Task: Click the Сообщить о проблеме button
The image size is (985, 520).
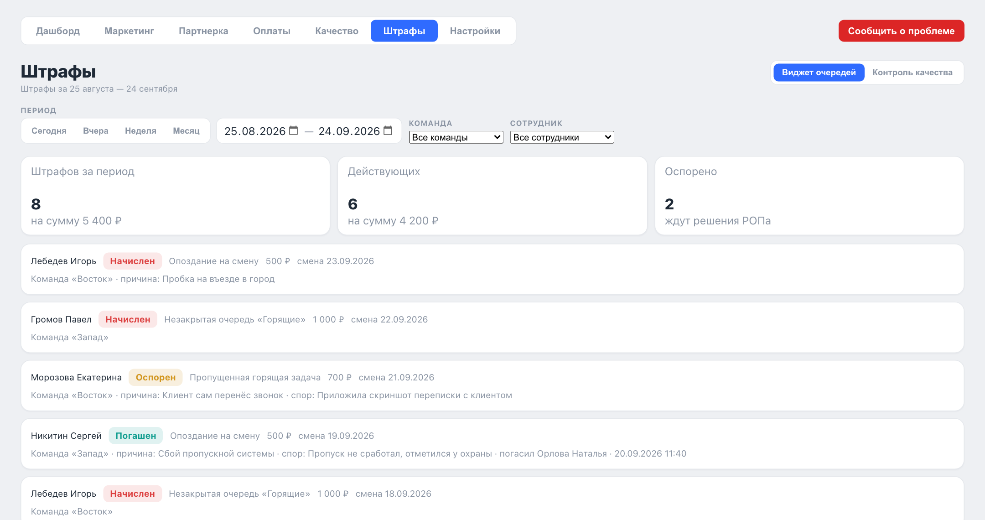Action: 901,31
